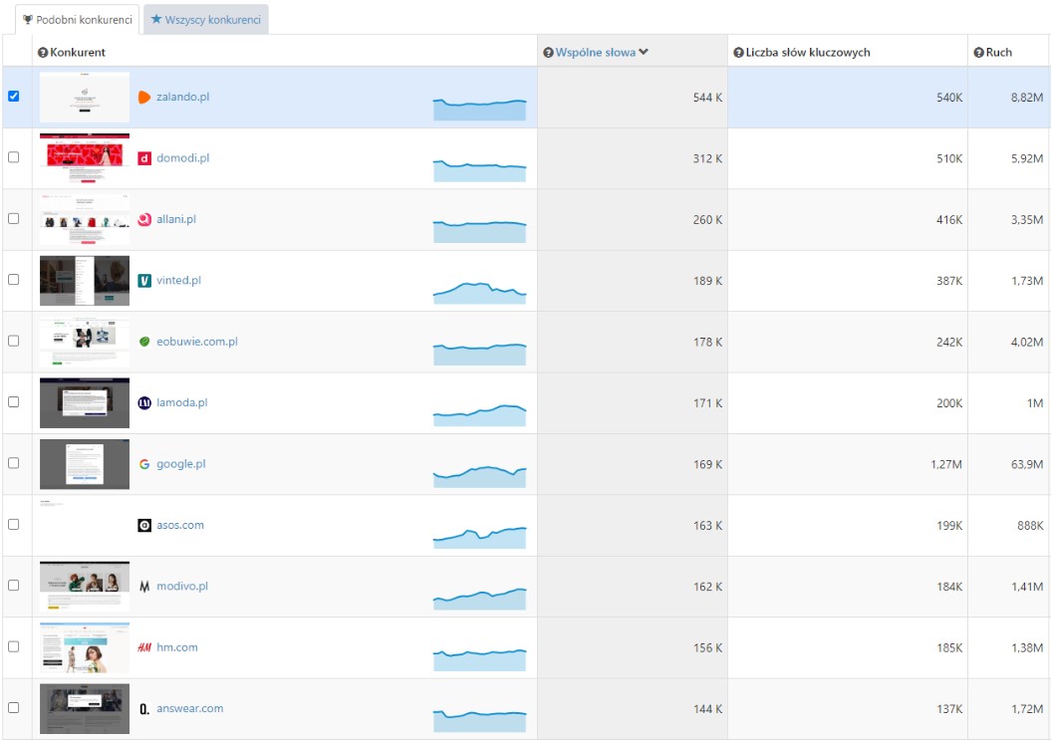The image size is (1051, 740).
Task: Sort by the Wspólne słowa column header
Action: click(x=595, y=53)
